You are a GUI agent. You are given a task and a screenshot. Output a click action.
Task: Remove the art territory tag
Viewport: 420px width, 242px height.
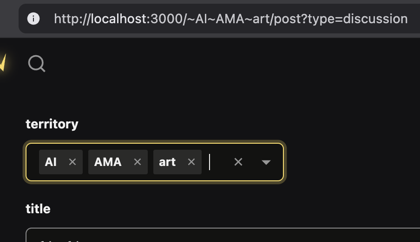tap(191, 162)
